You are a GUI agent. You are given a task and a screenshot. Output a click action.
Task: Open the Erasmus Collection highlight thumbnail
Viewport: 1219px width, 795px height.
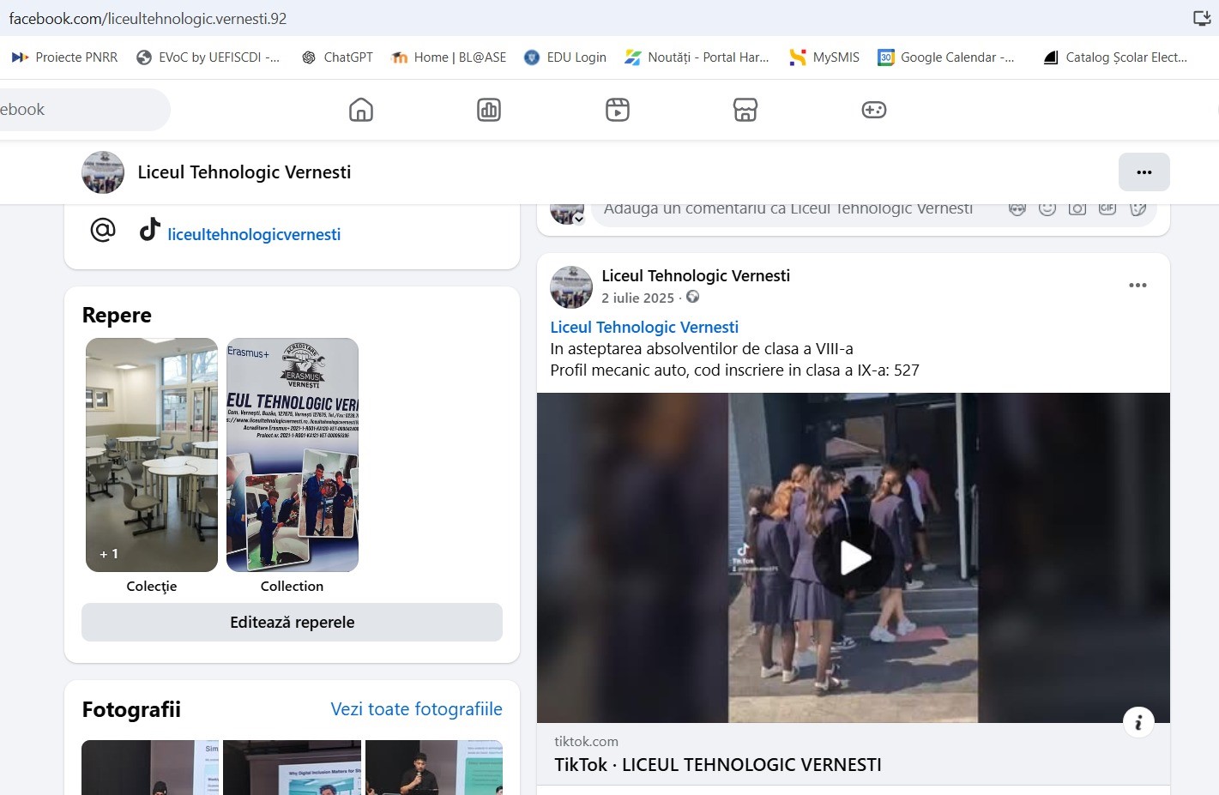tap(293, 455)
